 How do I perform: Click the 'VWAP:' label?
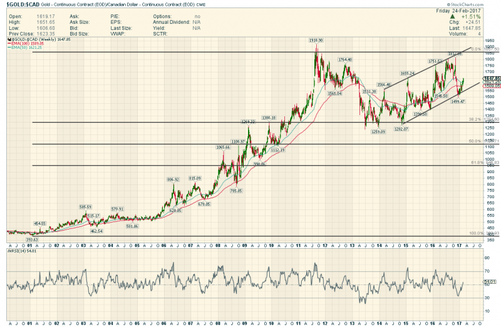118,34
